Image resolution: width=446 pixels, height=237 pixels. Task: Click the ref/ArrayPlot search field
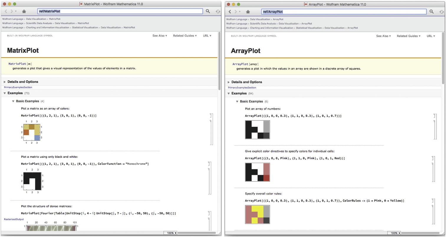(344, 11)
